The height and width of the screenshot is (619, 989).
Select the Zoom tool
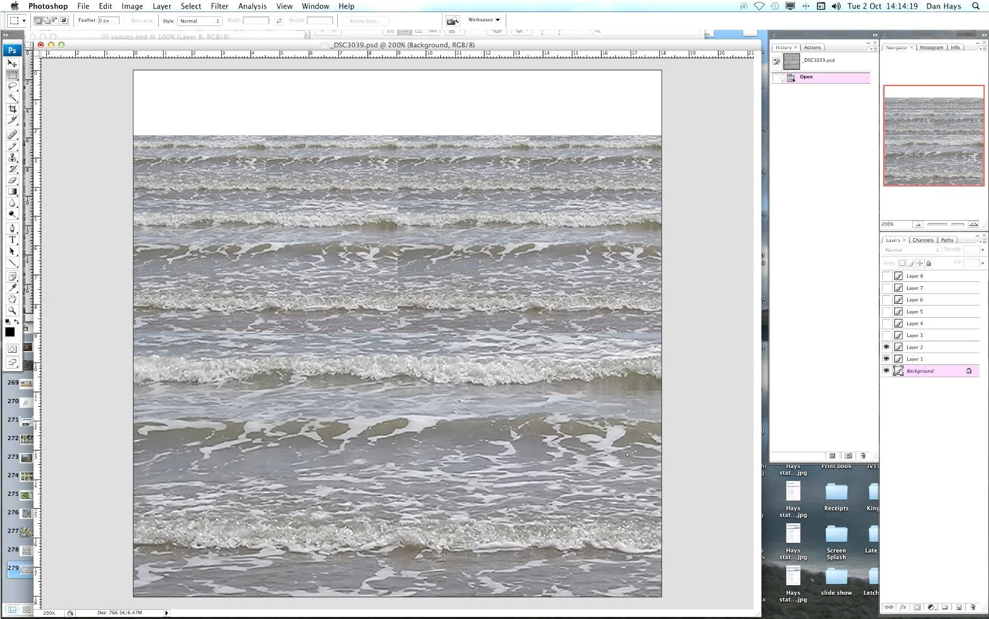12,310
